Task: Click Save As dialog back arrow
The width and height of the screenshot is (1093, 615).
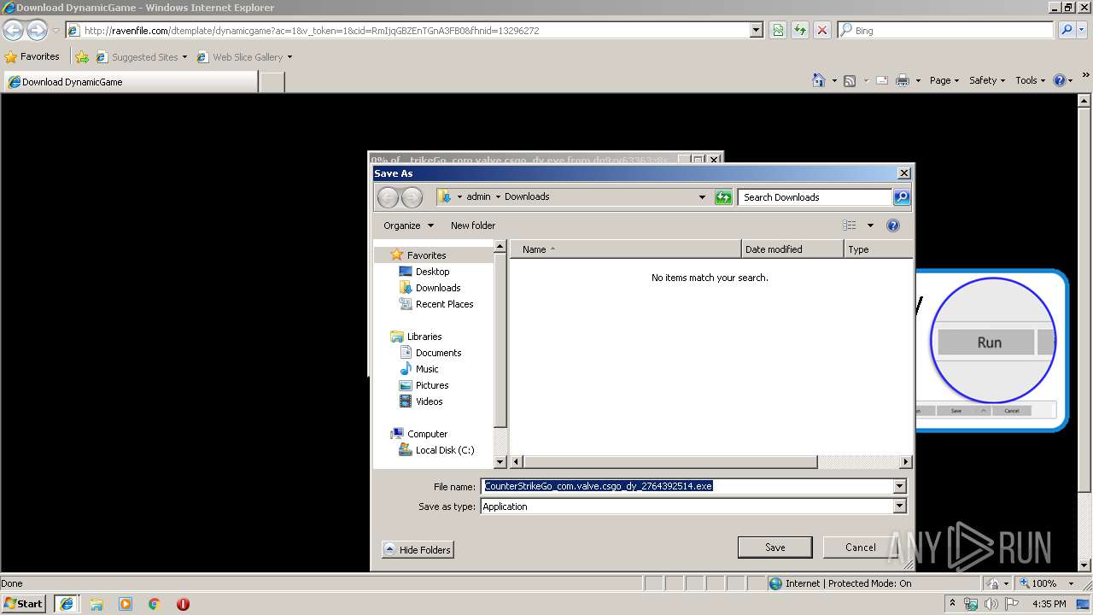Action: 388,197
